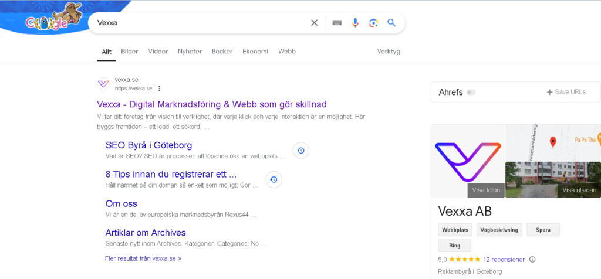The width and height of the screenshot is (601, 279).
Task: Clear the search box with the X
Action: click(315, 23)
